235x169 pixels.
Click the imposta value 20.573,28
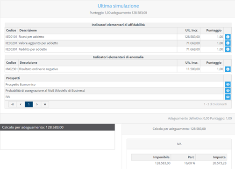point(220,163)
